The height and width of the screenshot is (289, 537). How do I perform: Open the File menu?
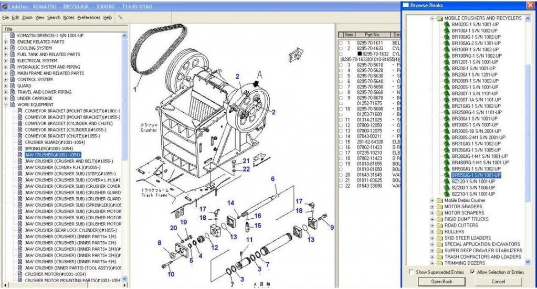pyautogui.click(x=5, y=17)
